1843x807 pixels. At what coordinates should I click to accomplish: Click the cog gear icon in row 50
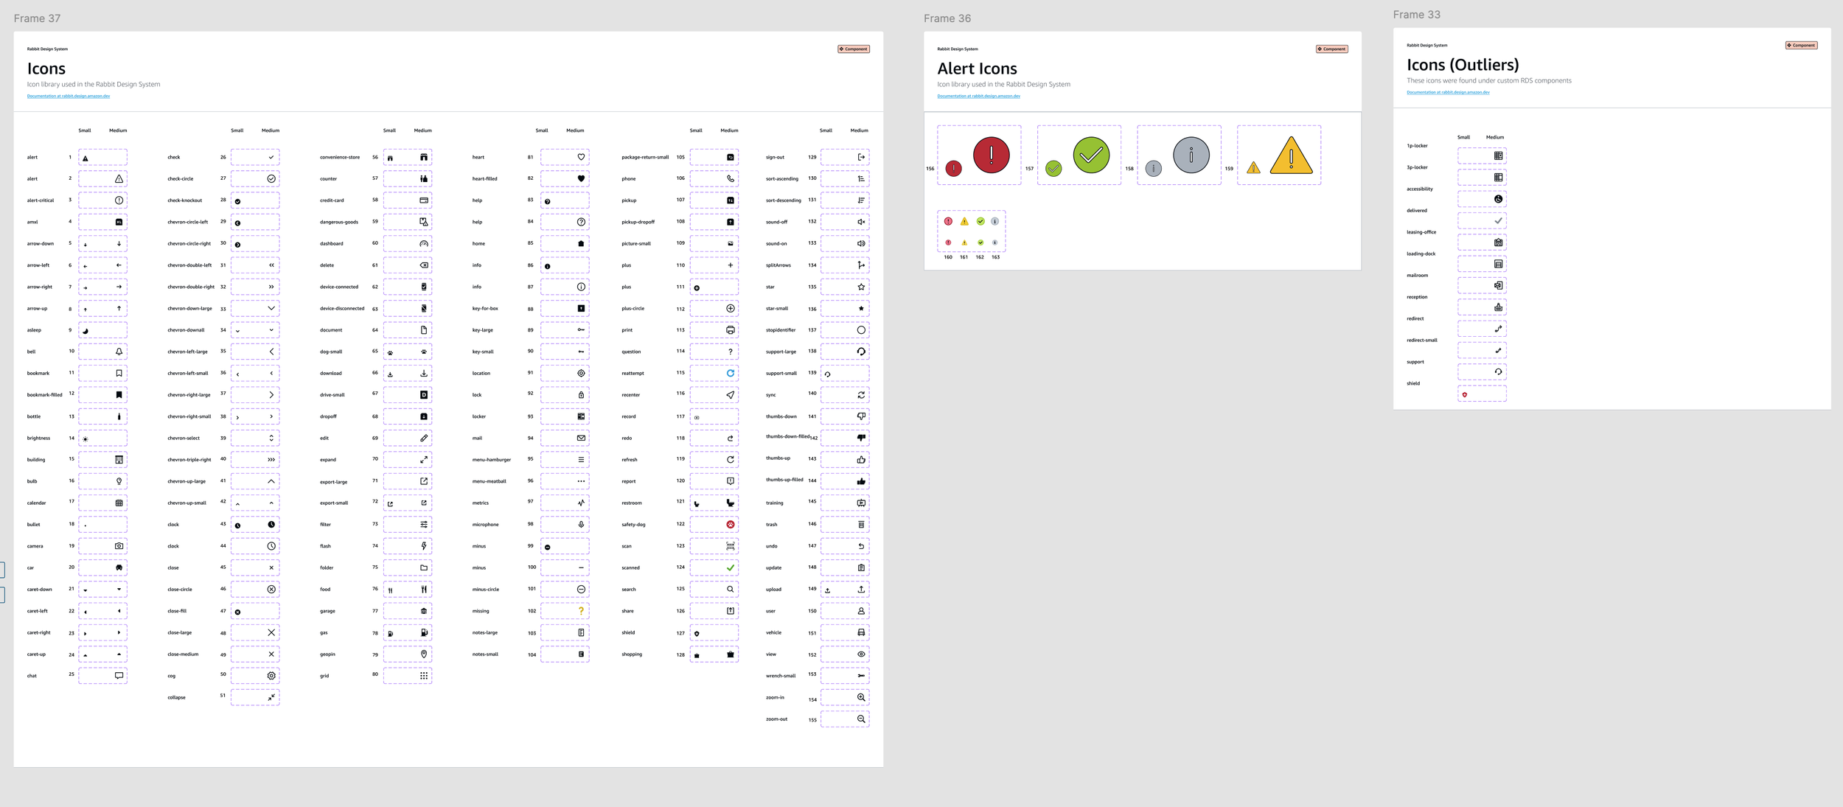(271, 676)
